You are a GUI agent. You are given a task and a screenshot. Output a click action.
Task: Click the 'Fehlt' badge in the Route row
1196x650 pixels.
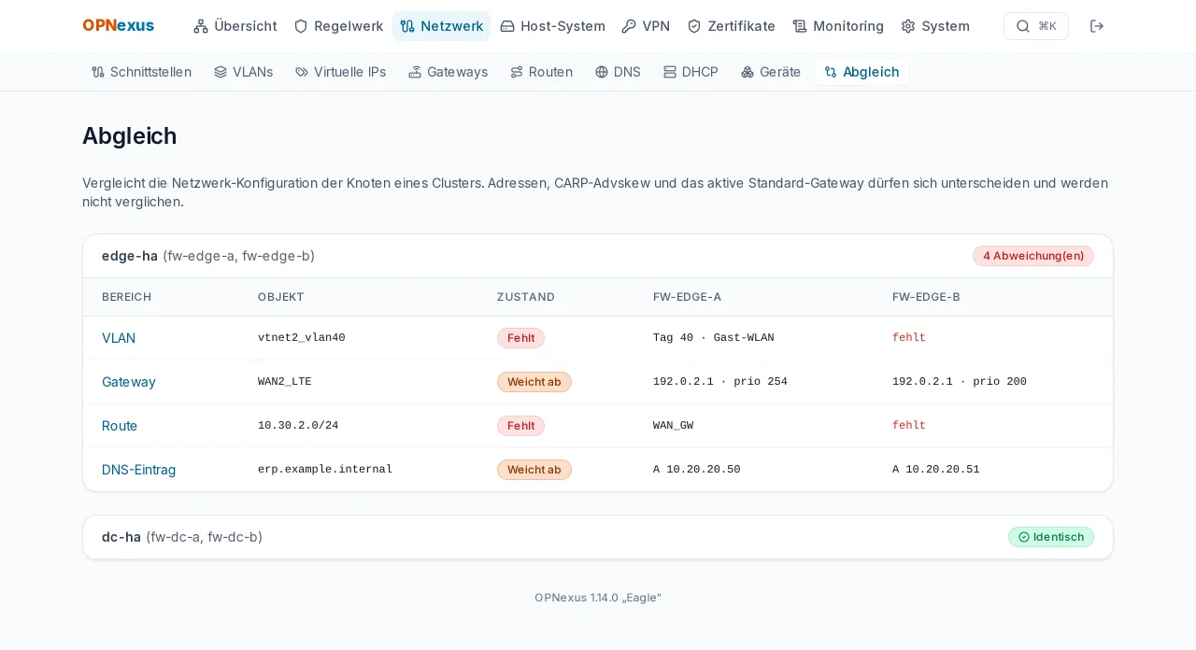tap(520, 426)
